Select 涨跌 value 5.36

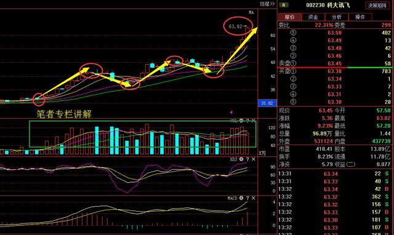[x=328, y=118]
